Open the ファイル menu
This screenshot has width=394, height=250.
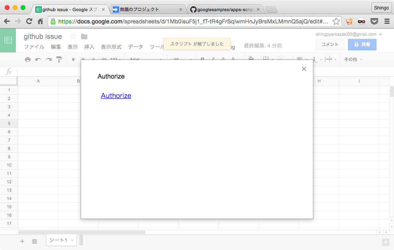(x=34, y=46)
